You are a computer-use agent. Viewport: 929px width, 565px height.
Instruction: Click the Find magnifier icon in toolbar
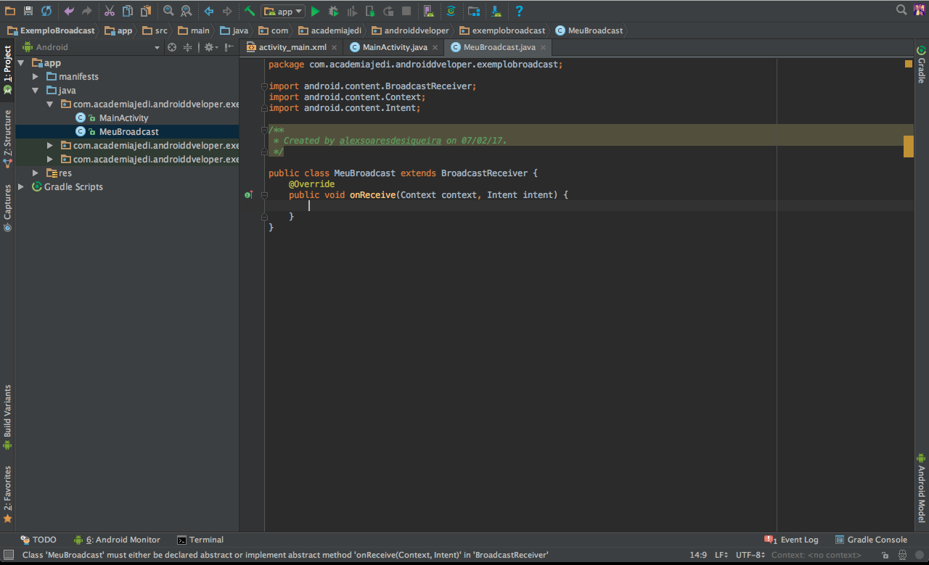[168, 11]
